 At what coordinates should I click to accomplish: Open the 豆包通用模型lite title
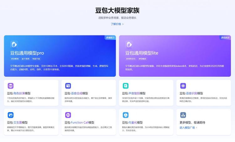click(142, 53)
